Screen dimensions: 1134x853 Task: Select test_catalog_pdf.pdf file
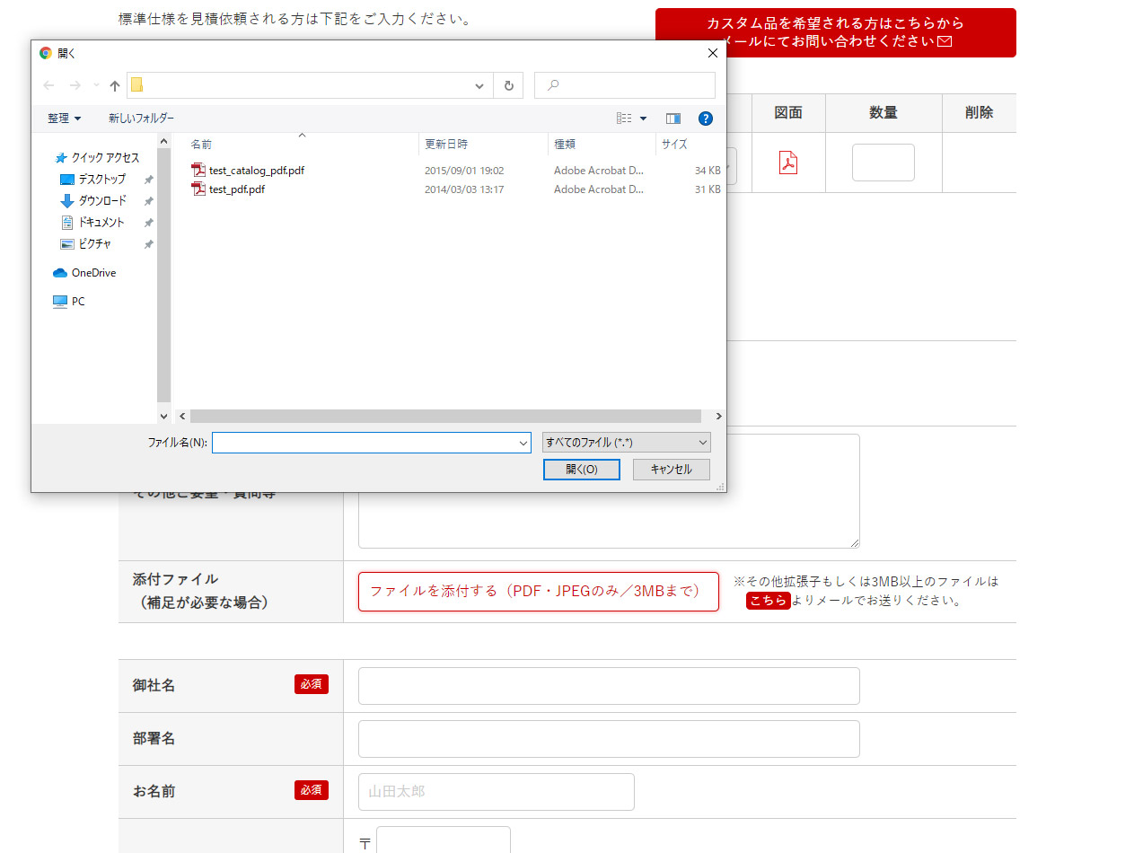tap(257, 170)
